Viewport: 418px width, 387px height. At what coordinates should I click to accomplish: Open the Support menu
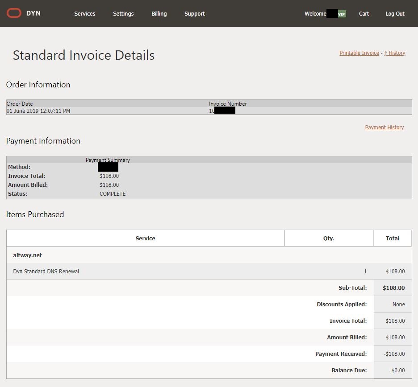194,14
